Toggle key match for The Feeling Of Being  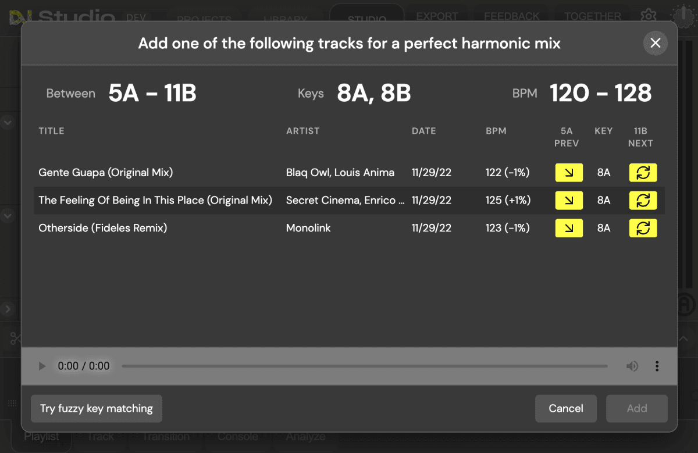[643, 200]
